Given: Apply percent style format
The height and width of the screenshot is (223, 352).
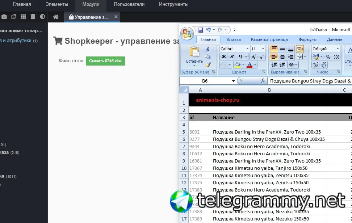Looking at the screenshot, I should 328,57.
